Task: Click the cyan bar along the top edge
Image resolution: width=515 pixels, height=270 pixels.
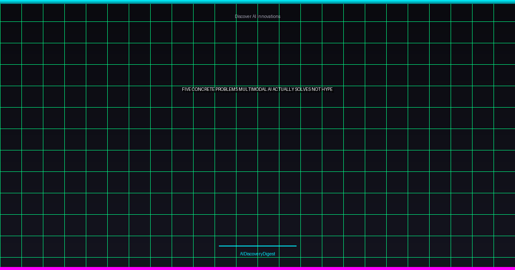Action: (x=257, y=2)
